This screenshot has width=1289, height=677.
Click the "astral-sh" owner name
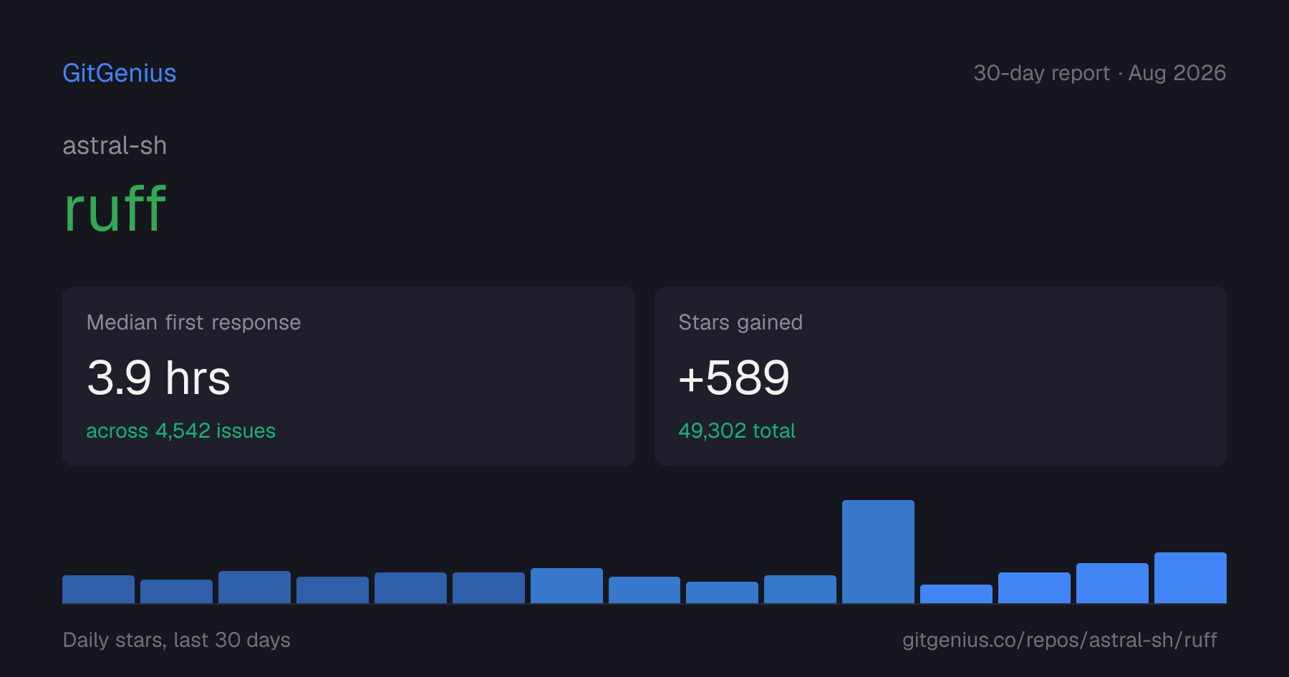[x=115, y=145]
